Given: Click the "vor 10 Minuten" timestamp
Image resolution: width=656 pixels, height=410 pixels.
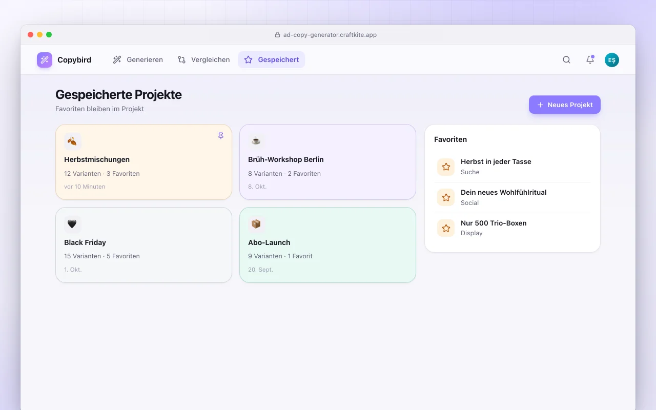Looking at the screenshot, I should pos(85,187).
